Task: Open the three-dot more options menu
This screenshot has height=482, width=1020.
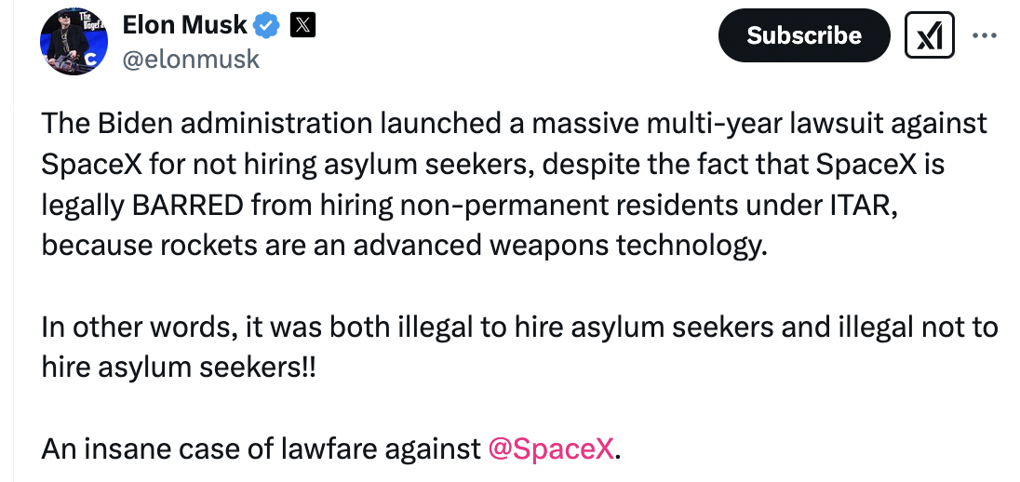Action: coord(983,35)
